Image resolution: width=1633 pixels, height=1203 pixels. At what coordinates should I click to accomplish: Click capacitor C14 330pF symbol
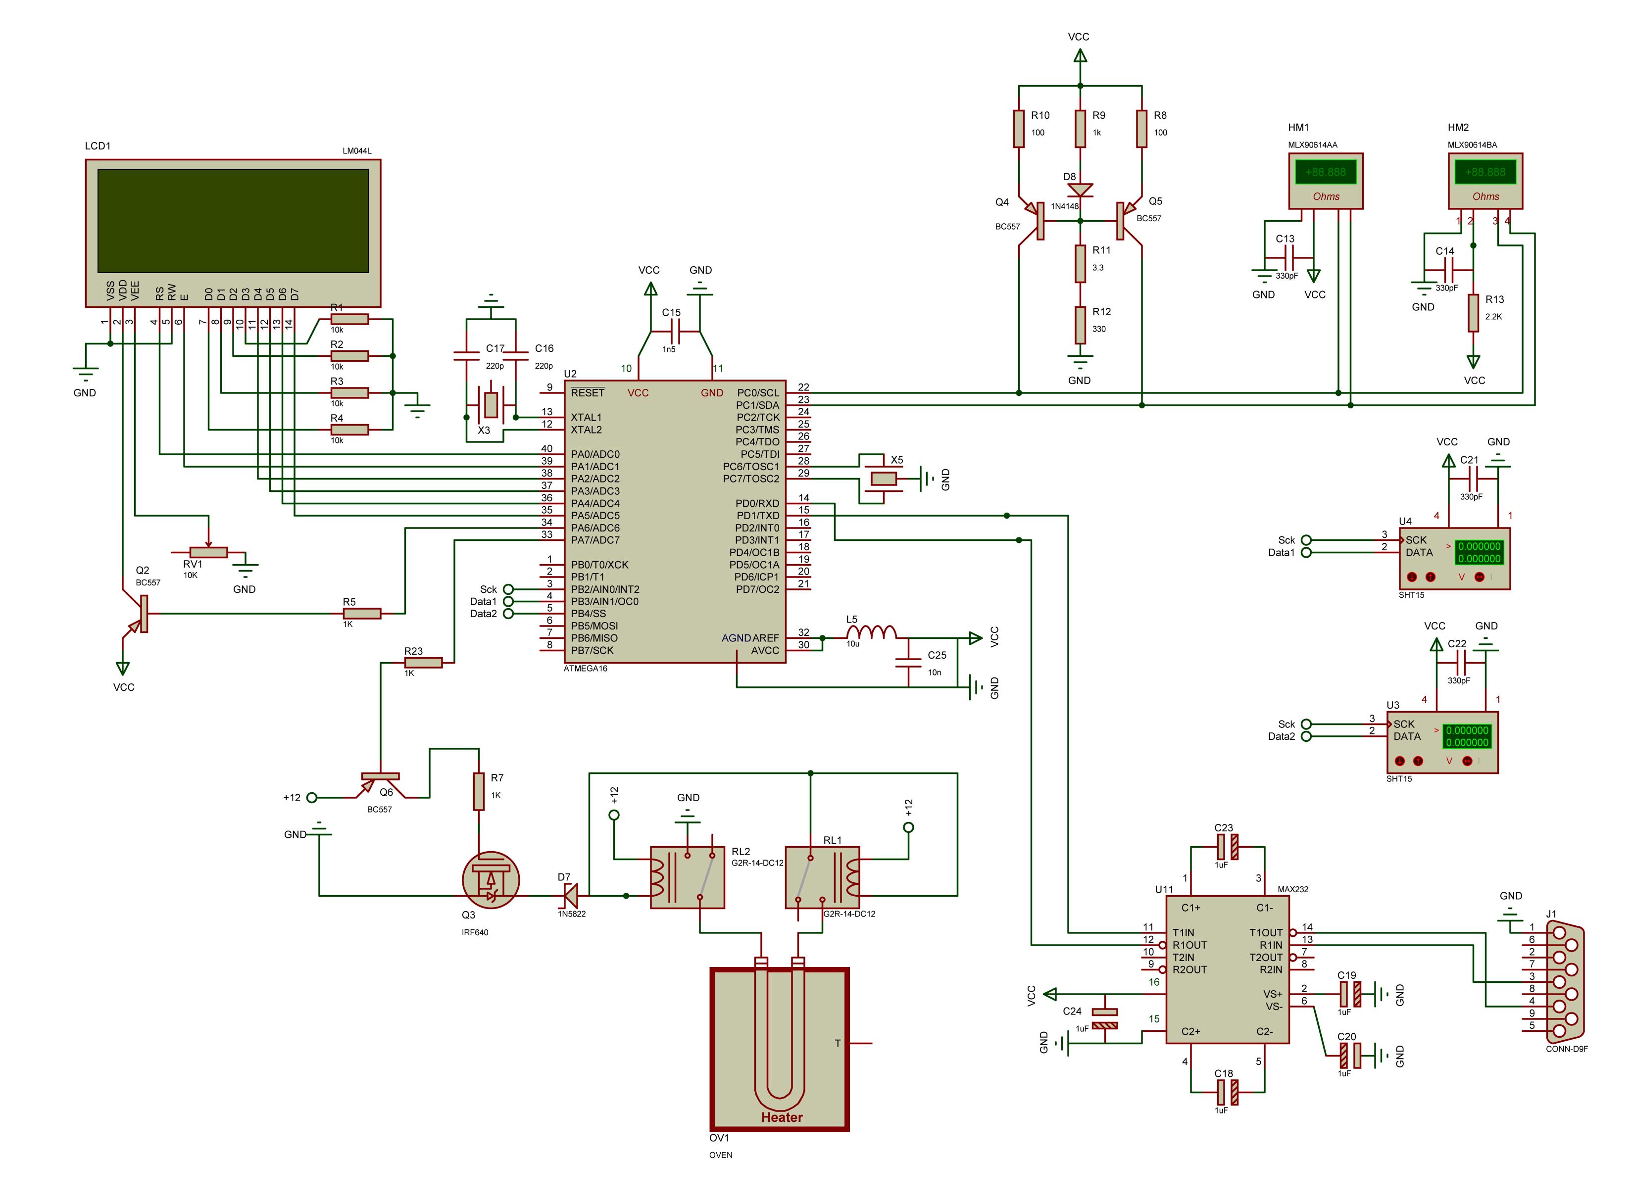tap(1448, 269)
